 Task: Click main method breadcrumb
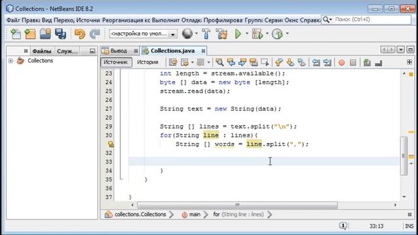[x=195, y=215]
